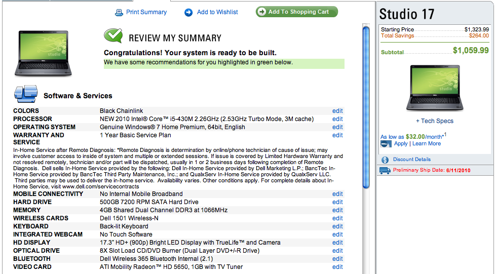This screenshot has height=274, width=495.
Task: Open the Learn More financing link
Action: (x=427, y=144)
